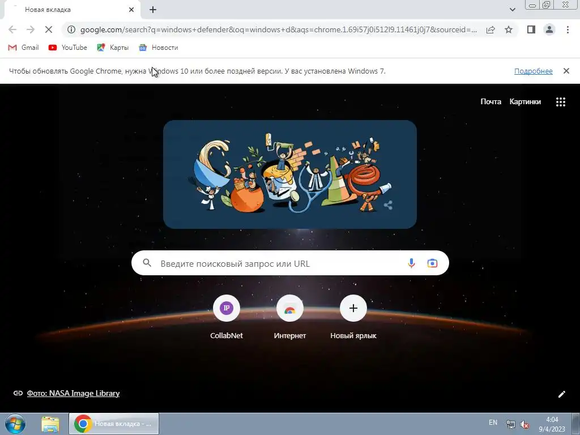Open the Windows Start menu
Viewport: 580px width, 435px height.
[x=15, y=424]
